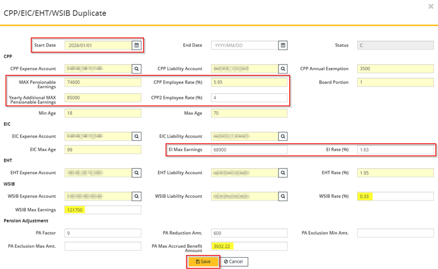The height and width of the screenshot is (269, 438).
Task: Close the CPP/EIC/EHT/WSIB Duplicate dialog
Action: click(431, 6)
